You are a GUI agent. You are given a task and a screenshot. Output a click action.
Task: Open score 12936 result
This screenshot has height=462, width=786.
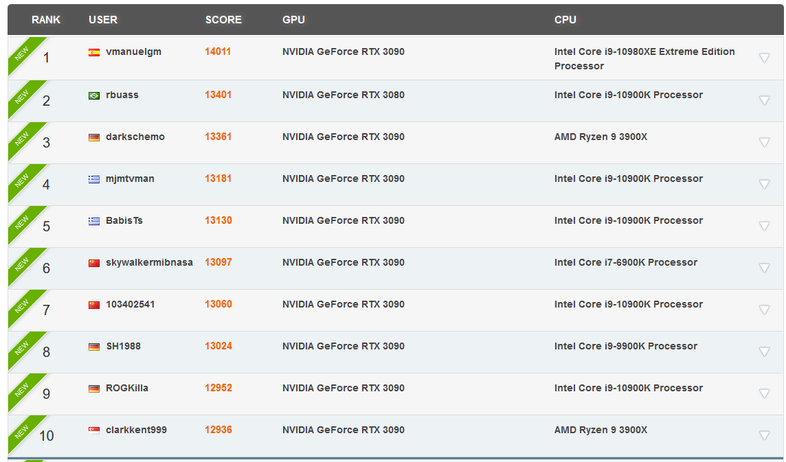(218, 430)
